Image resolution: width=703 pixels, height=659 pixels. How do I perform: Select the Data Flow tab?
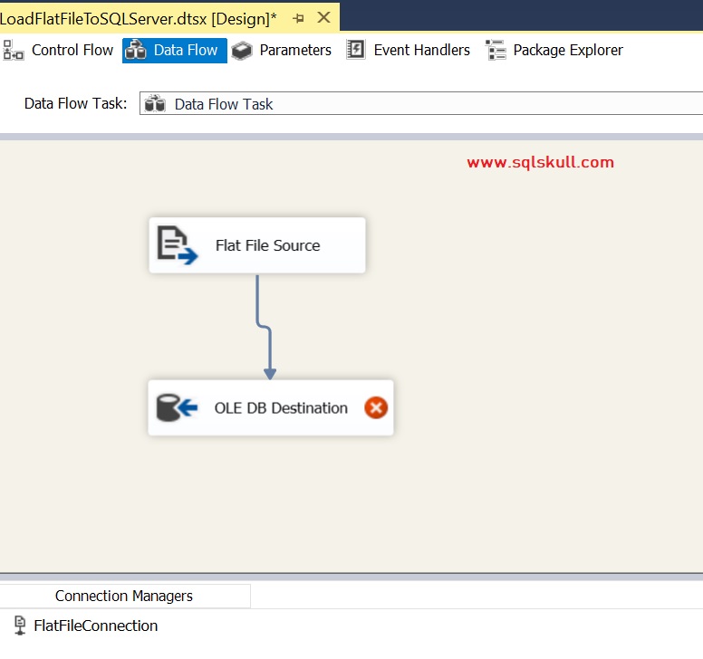click(175, 50)
